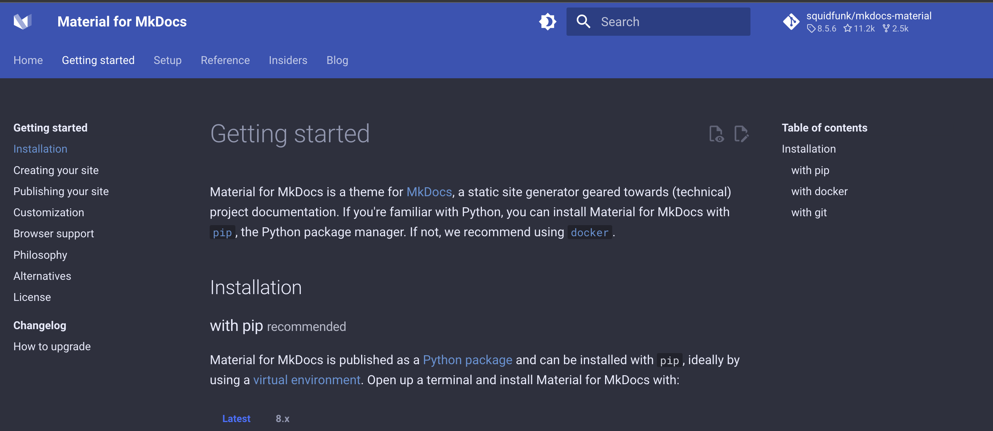The height and width of the screenshot is (431, 993).
Task: Open How to upgrade under Changelog
Action: pos(52,347)
